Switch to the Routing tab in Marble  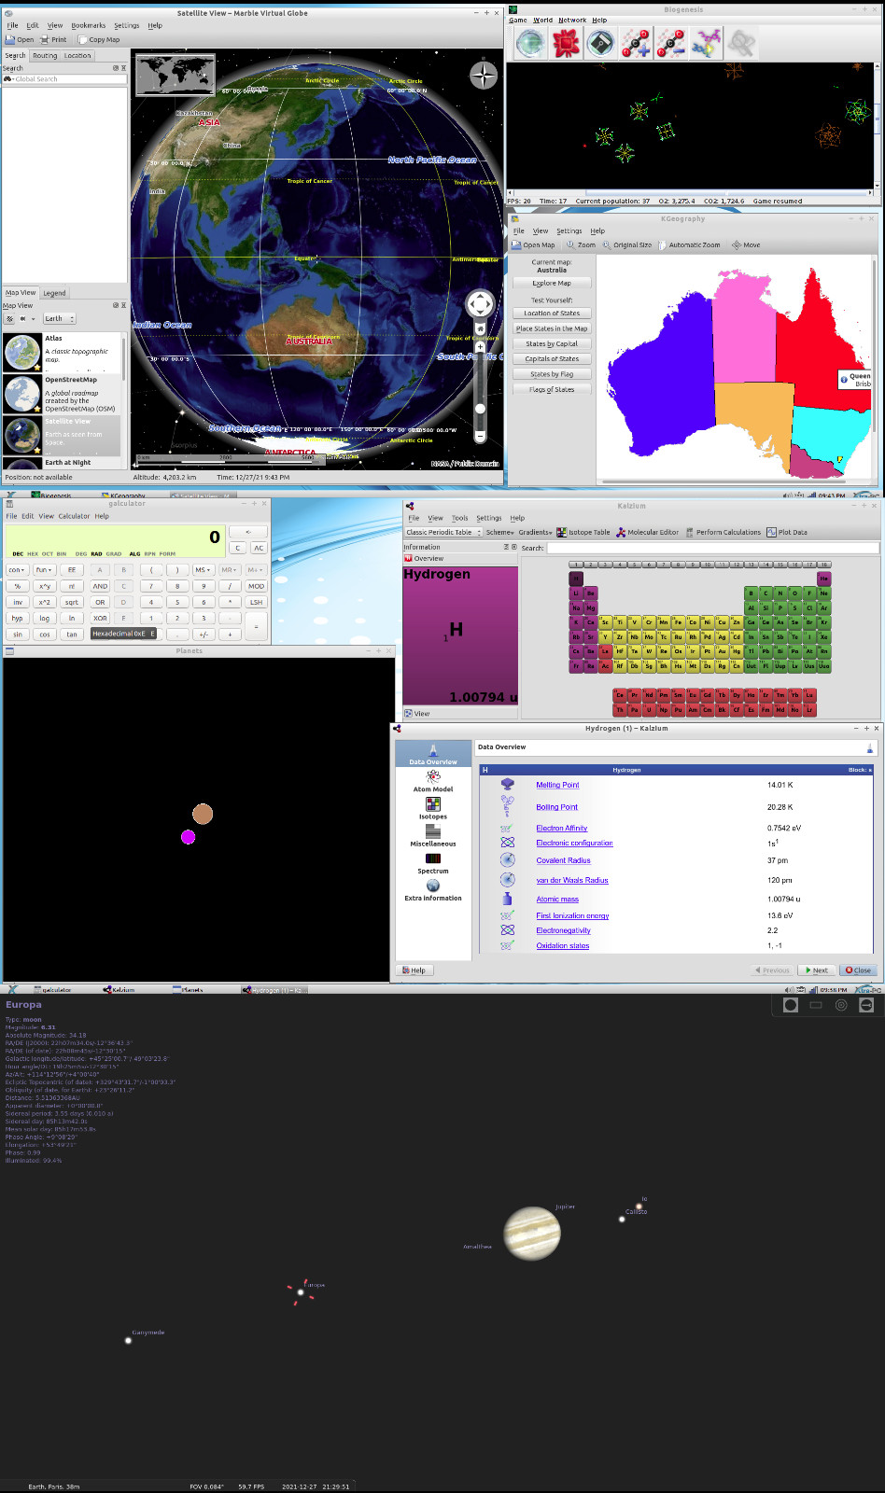pyautogui.click(x=45, y=56)
